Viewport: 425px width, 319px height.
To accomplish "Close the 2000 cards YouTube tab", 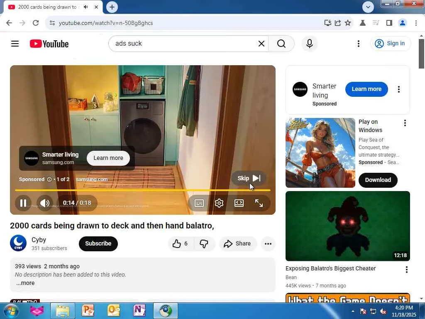I will coord(96,7).
